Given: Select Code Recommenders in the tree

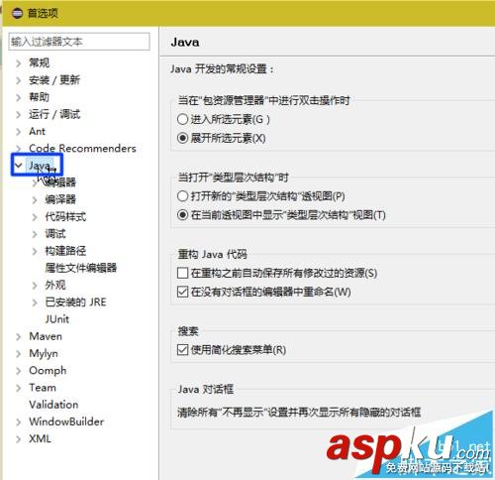Looking at the screenshot, I should coord(82,149).
